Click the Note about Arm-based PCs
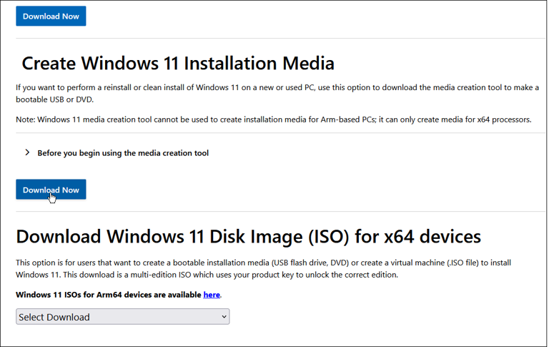This screenshot has height=347, width=549. [x=274, y=119]
